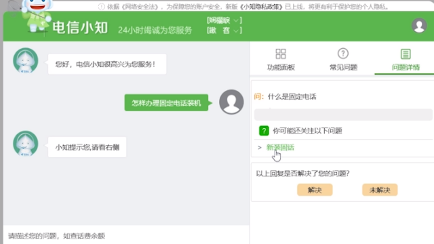Image resolution: width=434 pixels, height=244 pixels.
Task: Click the 什么是固定电话 question text
Action: click(292, 96)
